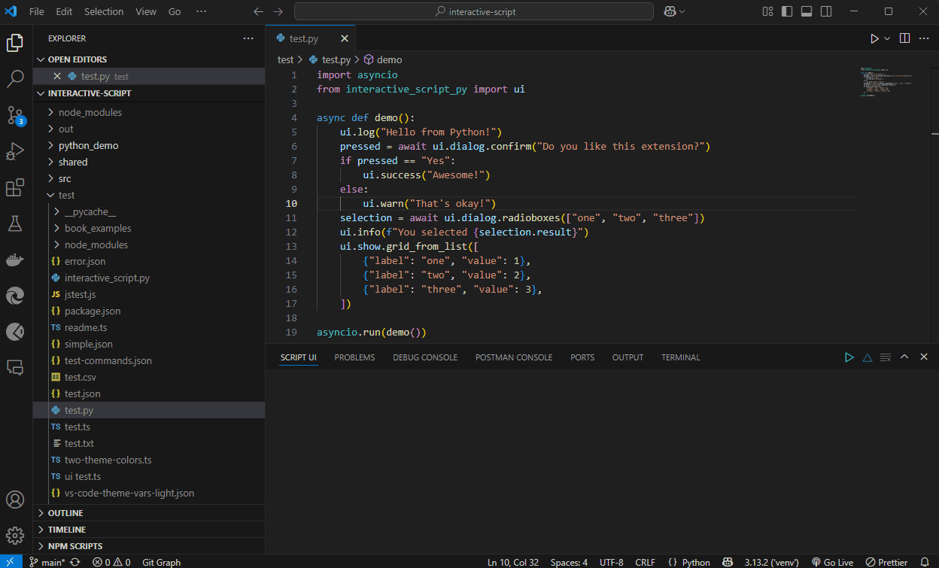This screenshot has width=939, height=568.
Task: Collapse the test folder
Action: click(x=66, y=195)
